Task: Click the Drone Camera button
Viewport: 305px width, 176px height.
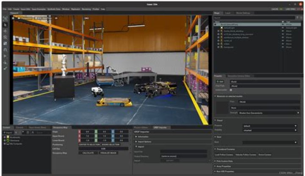Action: point(265,155)
